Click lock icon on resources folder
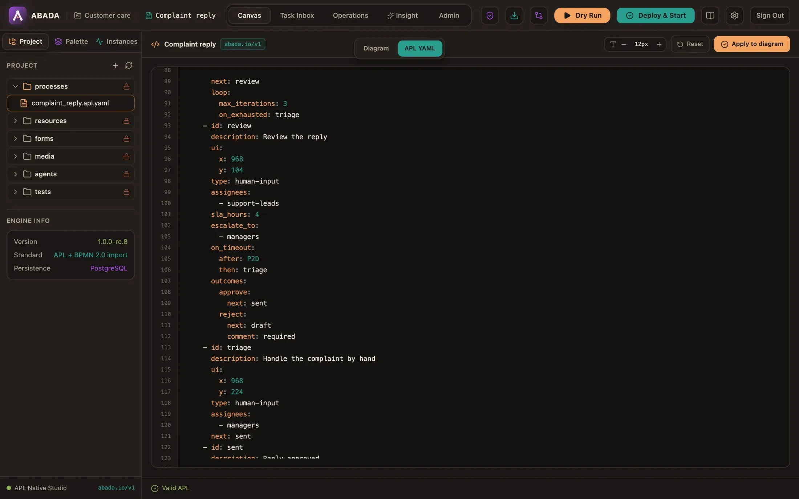The image size is (799, 499). (x=126, y=121)
